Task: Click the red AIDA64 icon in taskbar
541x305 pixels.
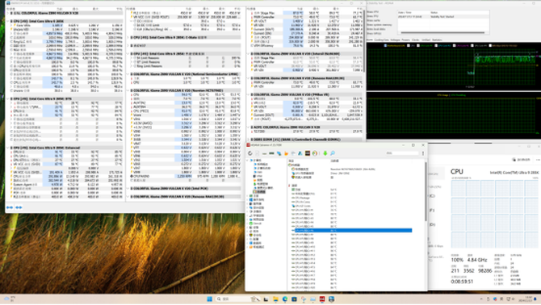Action: click(322, 299)
